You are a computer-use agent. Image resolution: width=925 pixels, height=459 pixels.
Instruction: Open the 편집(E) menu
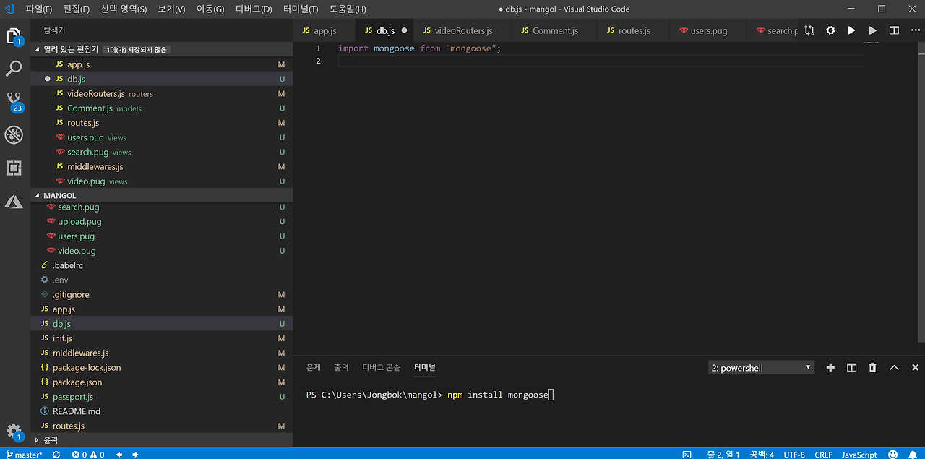click(x=77, y=9)
